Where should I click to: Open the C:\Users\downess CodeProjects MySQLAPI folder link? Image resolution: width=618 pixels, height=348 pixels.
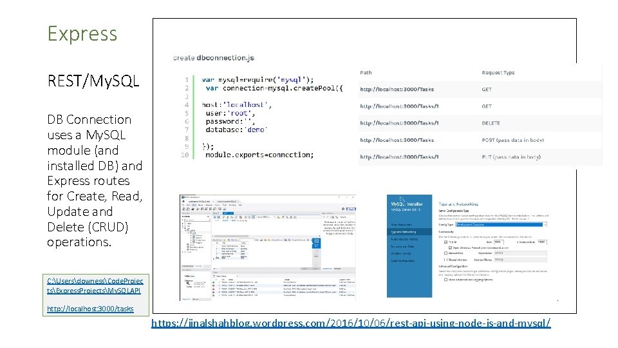(x=95, y=285)
